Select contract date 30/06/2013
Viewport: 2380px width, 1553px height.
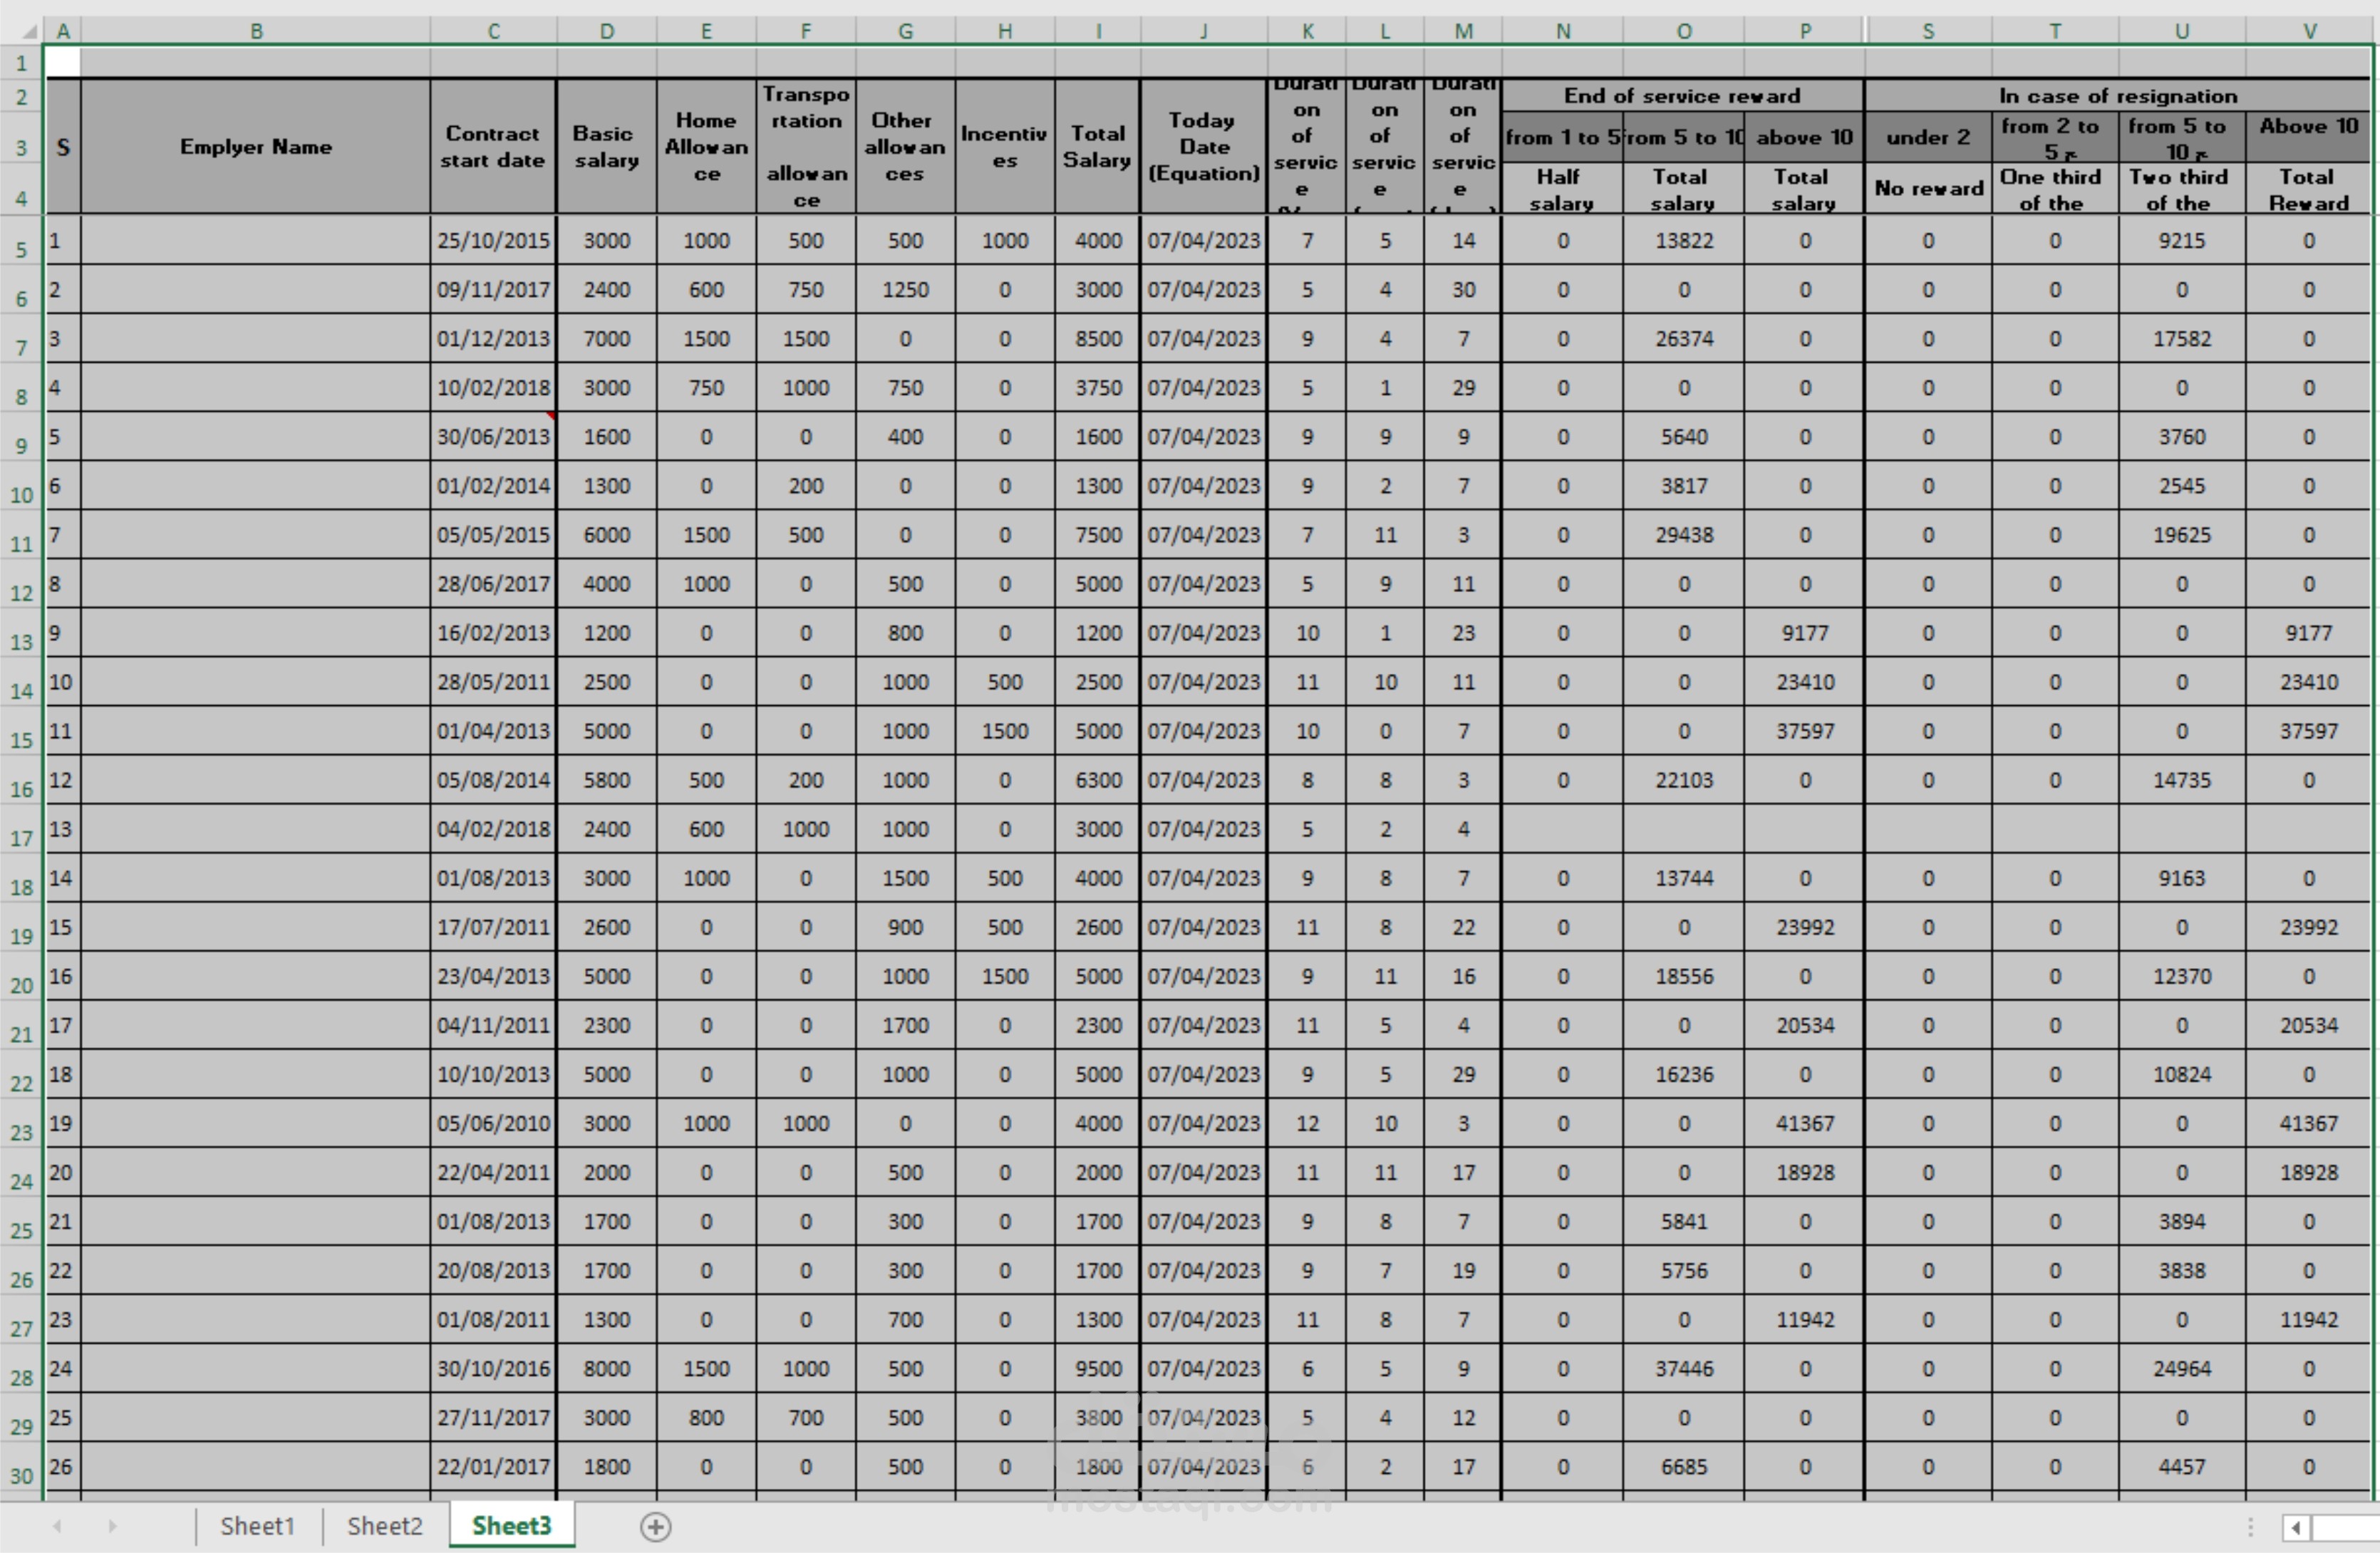(x=493, y=436)
